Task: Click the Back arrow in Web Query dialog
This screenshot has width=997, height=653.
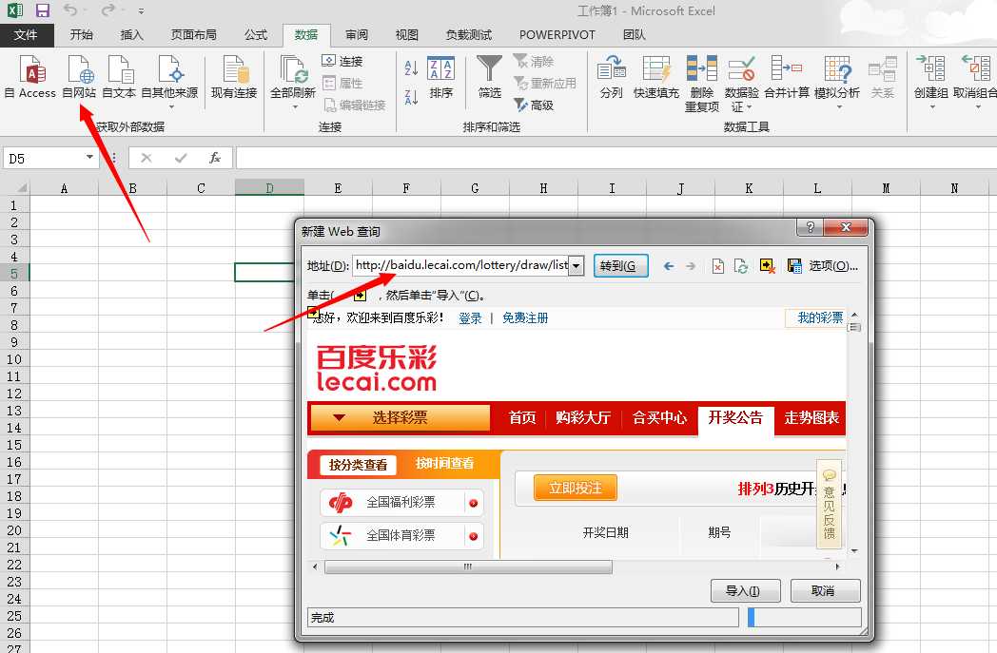Action: tap(668, 266)
